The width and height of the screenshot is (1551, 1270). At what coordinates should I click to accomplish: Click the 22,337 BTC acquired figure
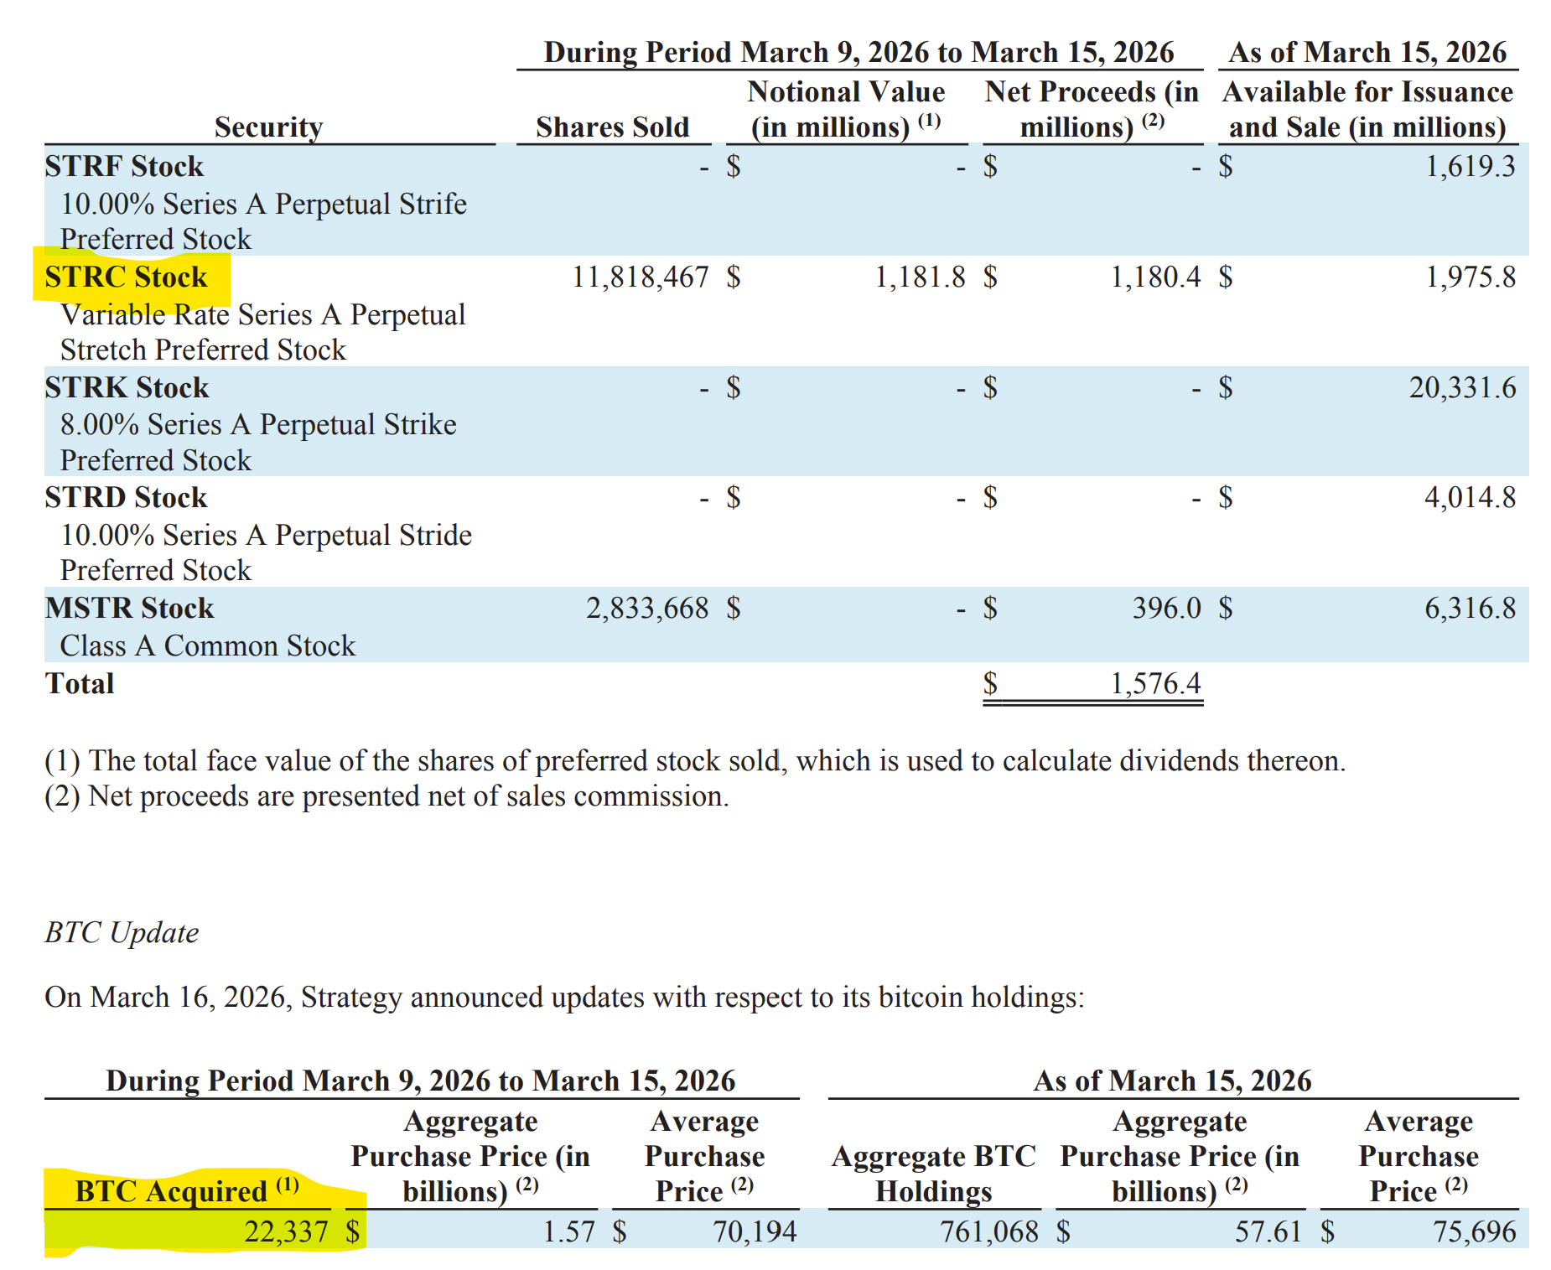(286, 1231)
